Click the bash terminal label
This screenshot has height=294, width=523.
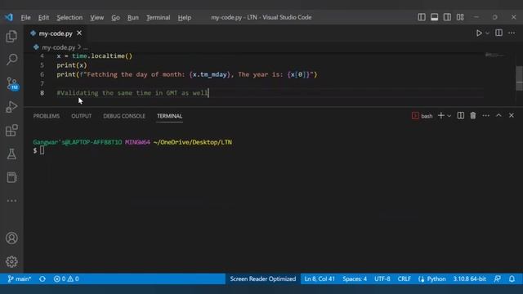427,116
